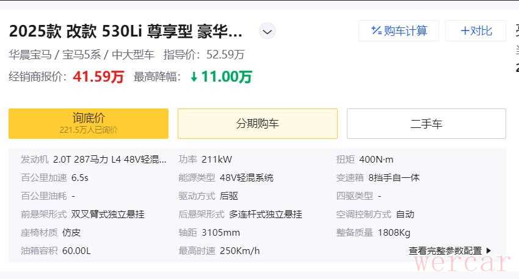Click the red 41.59万 dealer price
Image resolution: width=519 pixels, height=279 pixels.
[98, 77]
